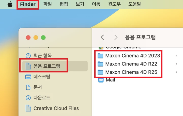The height and width of the screenshot is (116, 183).
Task: Expand the Maxon Cinema 4D R22 chevron
Action: click(x=176, y=64)
